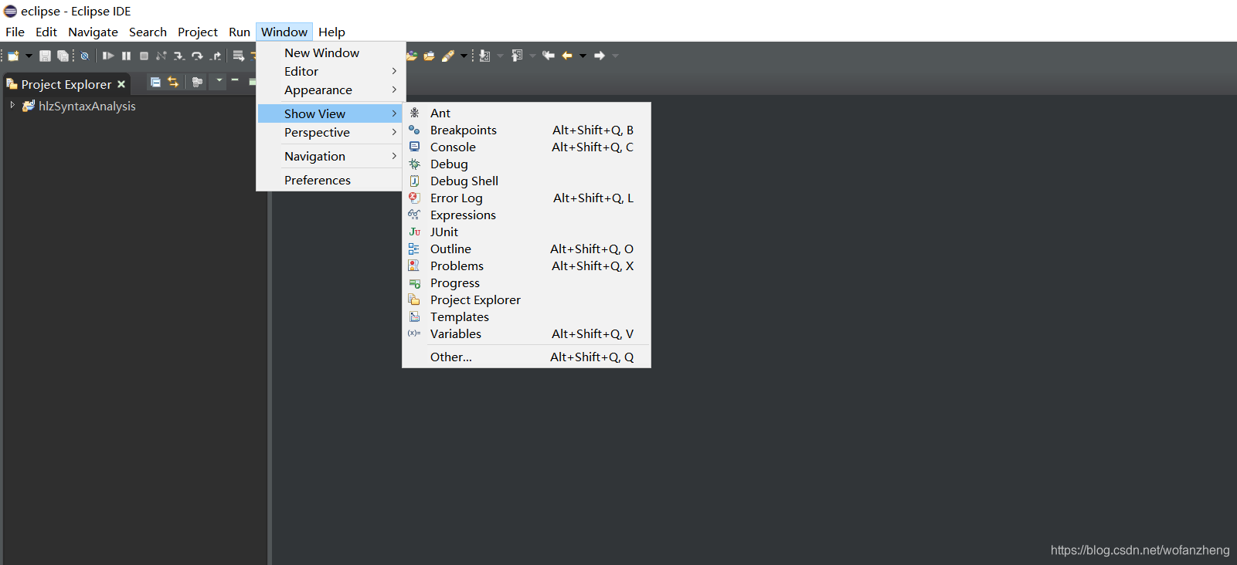Click the Disconnect debug icon
Image resolution: width=1237 pixels, height=565 pixels.
161,56
